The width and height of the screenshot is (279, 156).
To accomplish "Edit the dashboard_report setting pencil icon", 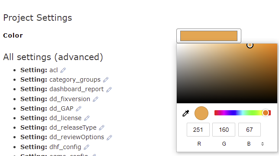I will coord(109,89).
